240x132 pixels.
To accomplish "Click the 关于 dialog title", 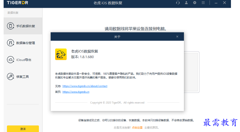I will [x=117, y=37].
